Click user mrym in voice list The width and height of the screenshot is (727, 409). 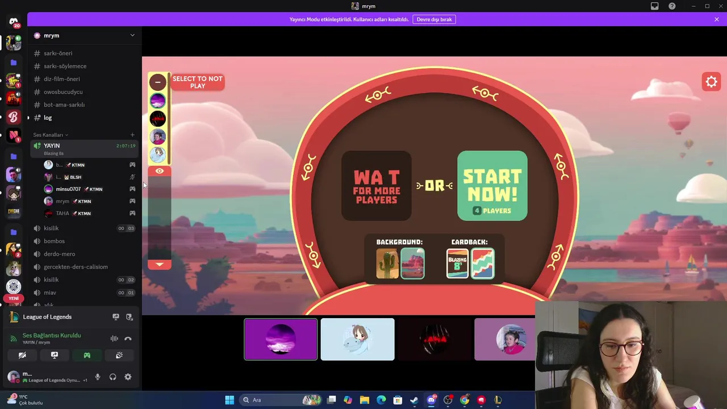pos(90,201)
